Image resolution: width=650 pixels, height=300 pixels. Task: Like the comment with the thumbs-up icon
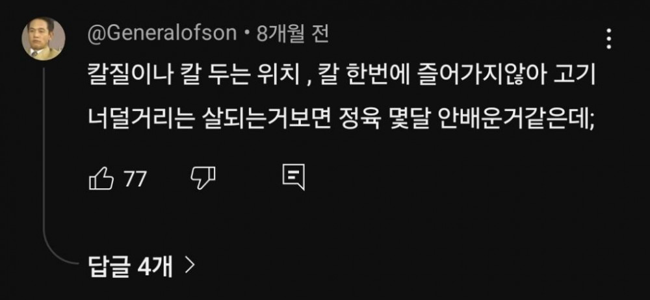click(x=101, y=180)
